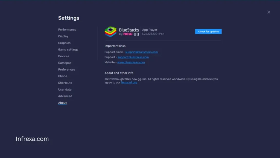The height and width of the screenshot is (158, 280).
Task: Open the support@bluestacks.com email link
Action: tap(141, 52)
